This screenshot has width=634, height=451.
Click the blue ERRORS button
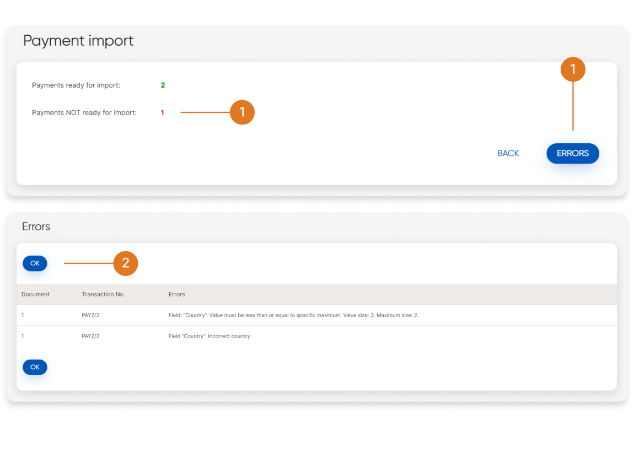click(x=572, y=154)
